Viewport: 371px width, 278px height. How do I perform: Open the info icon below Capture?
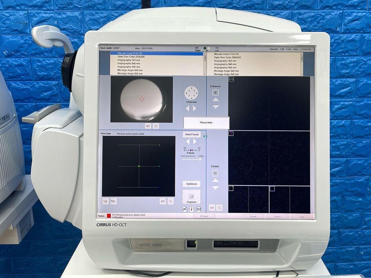192,209
